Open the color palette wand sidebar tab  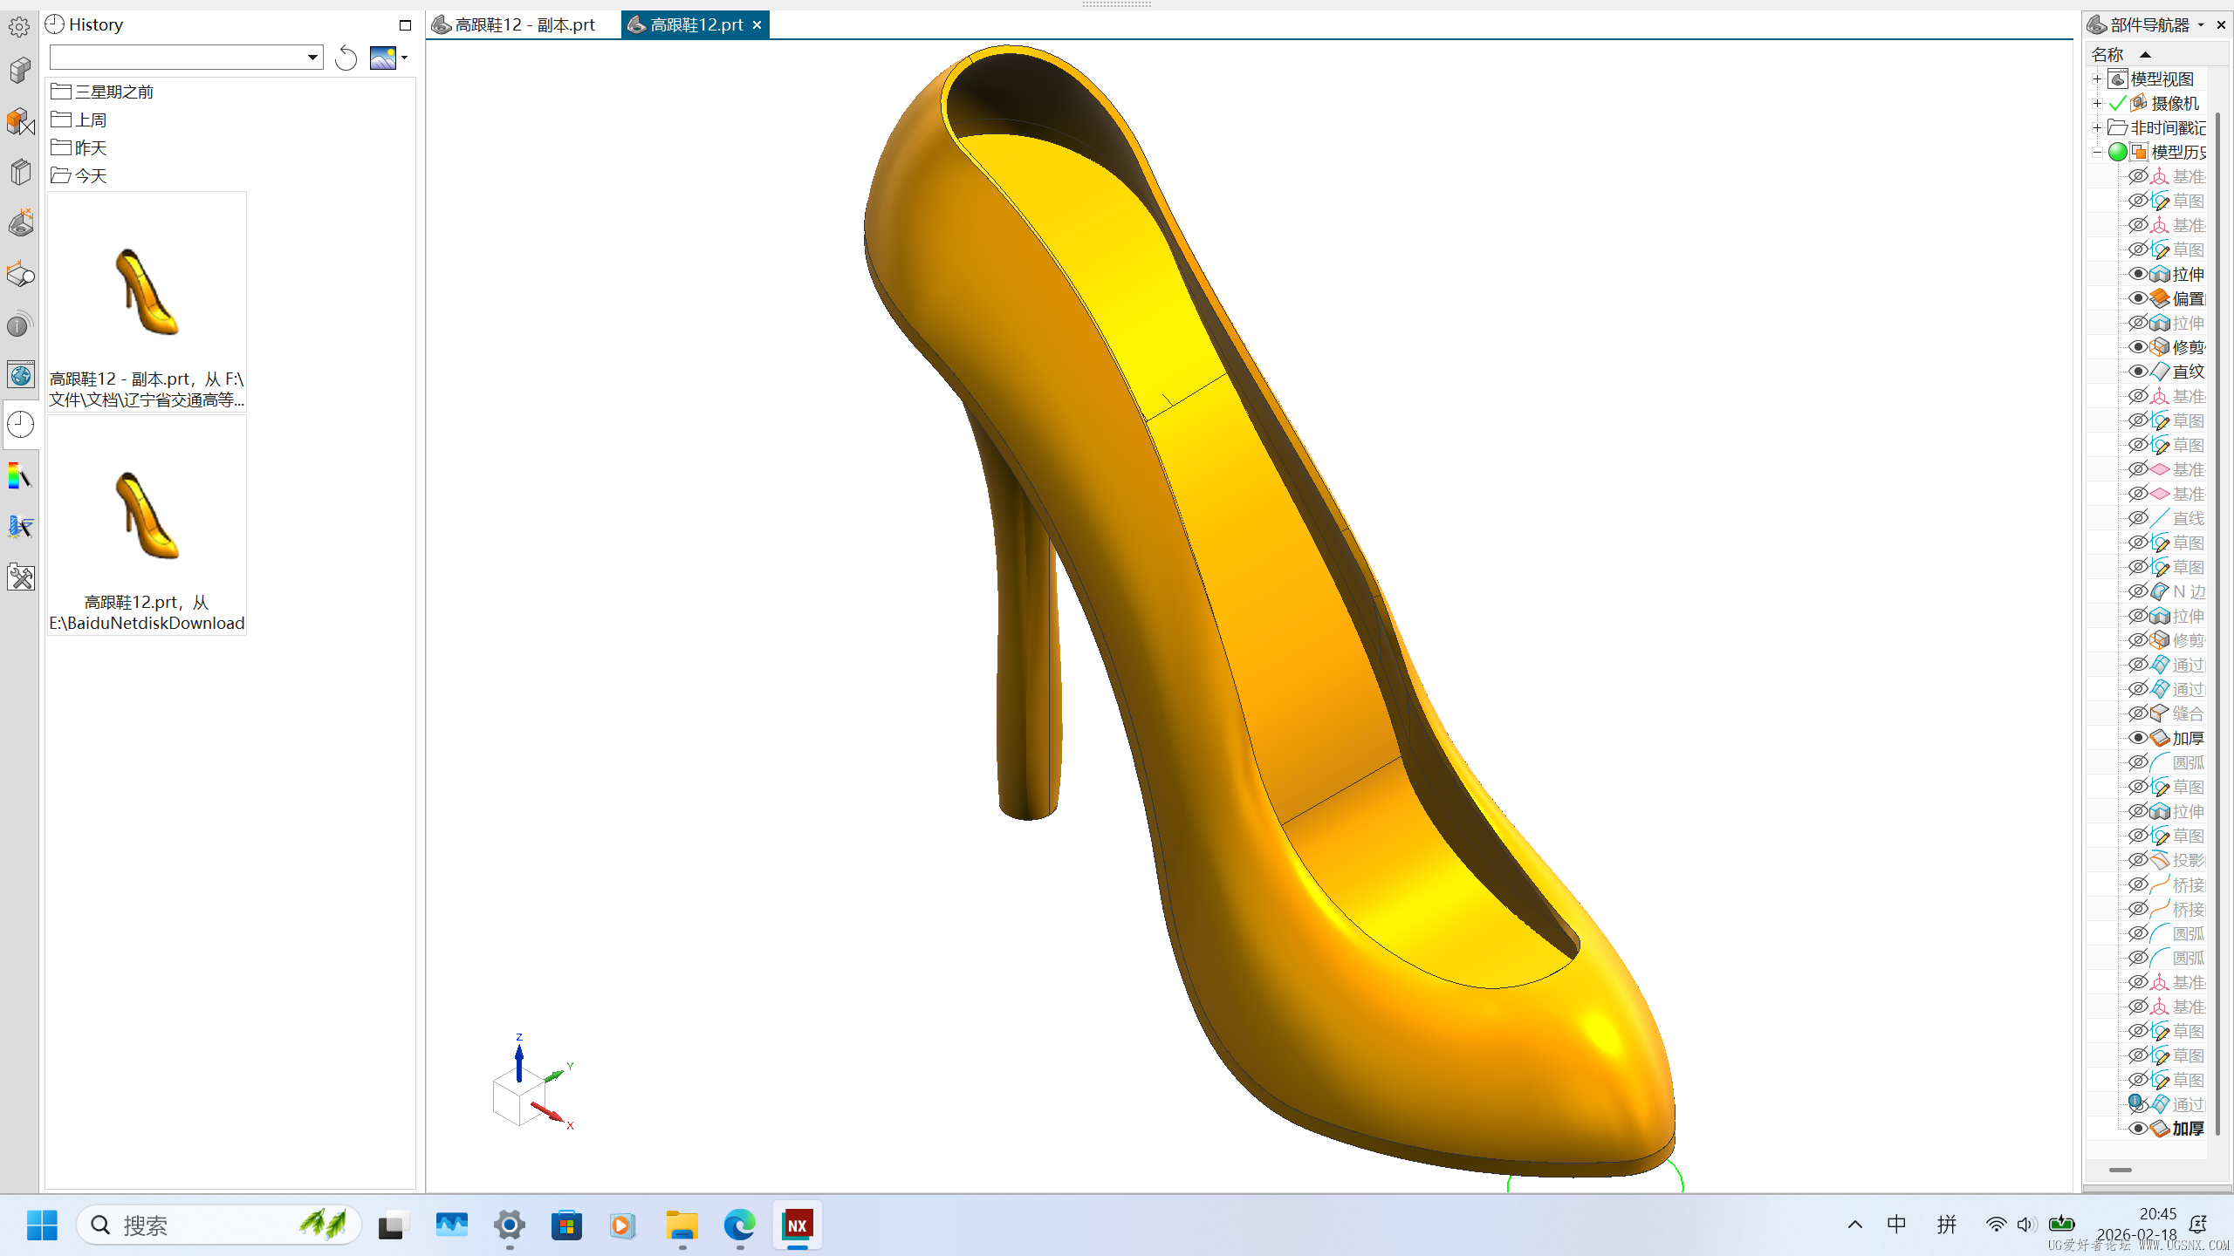(x=20, y=476)
